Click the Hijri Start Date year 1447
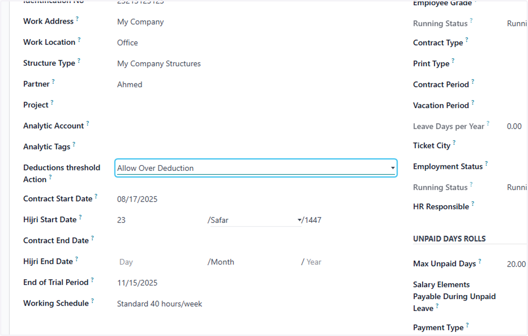The image size is (528, 336). [x=313, y=220]
